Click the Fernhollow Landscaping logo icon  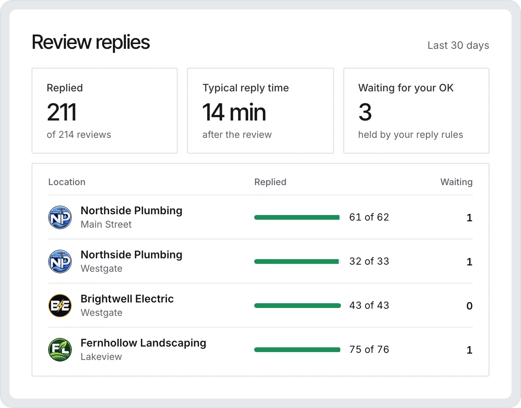(60, 350)
